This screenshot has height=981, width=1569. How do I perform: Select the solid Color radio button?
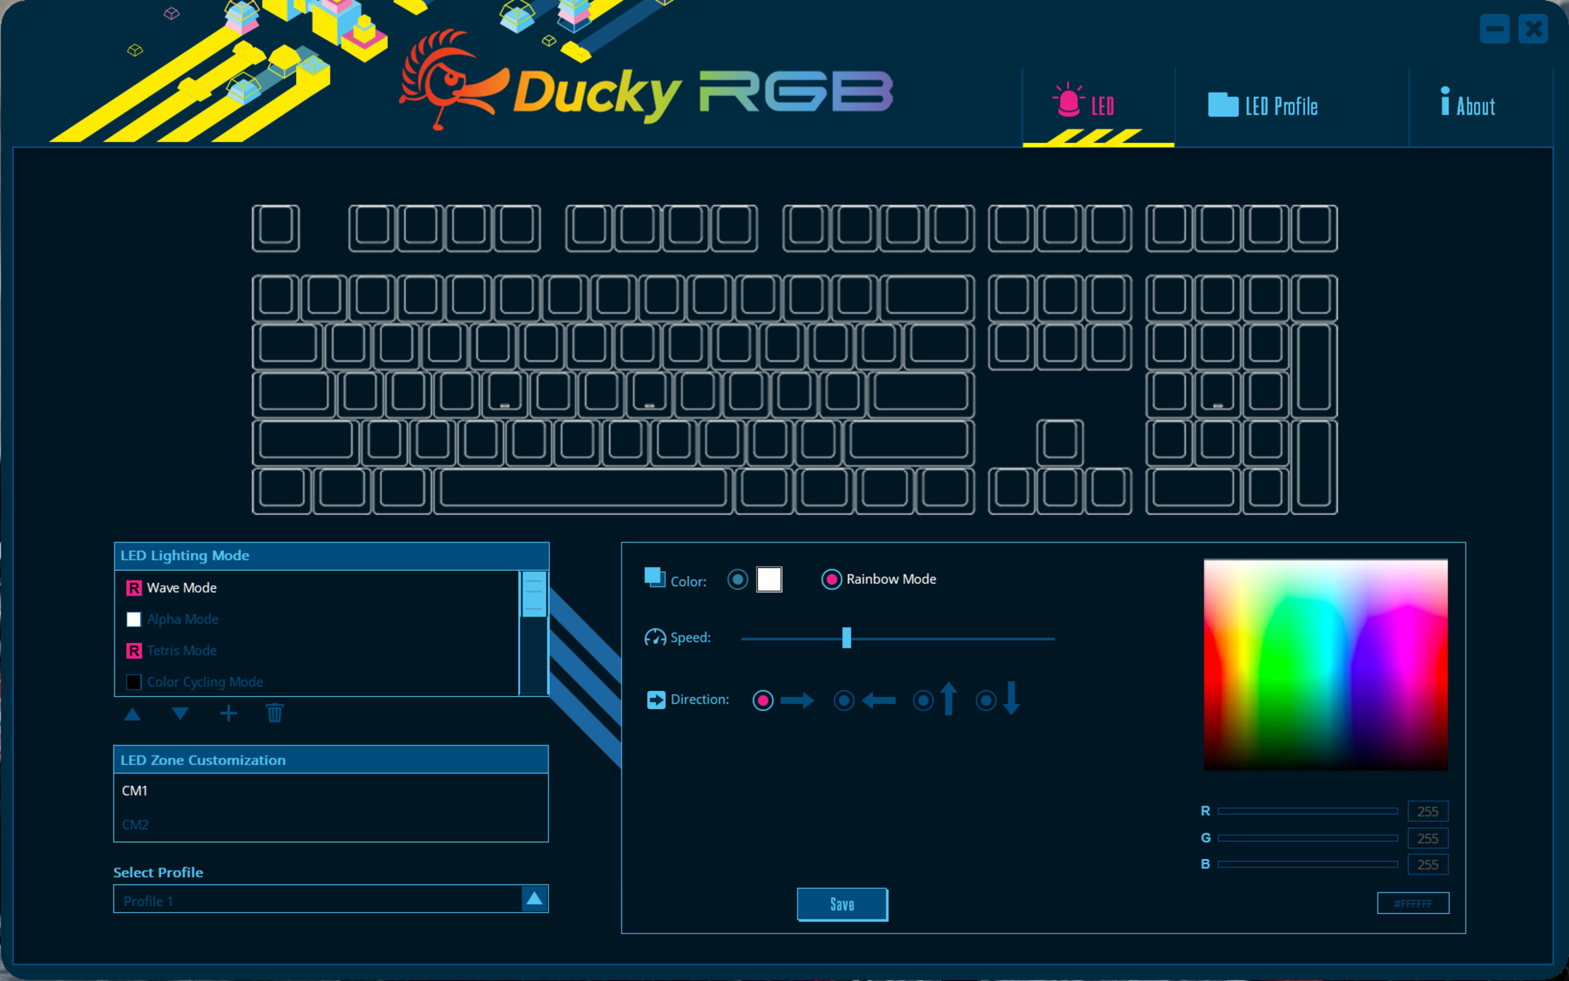click(737, 579)
